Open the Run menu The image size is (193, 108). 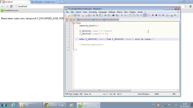[126, 12]
